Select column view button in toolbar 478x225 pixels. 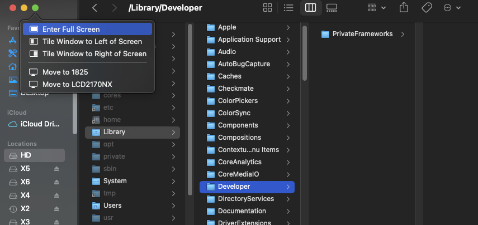pos(310,8)
